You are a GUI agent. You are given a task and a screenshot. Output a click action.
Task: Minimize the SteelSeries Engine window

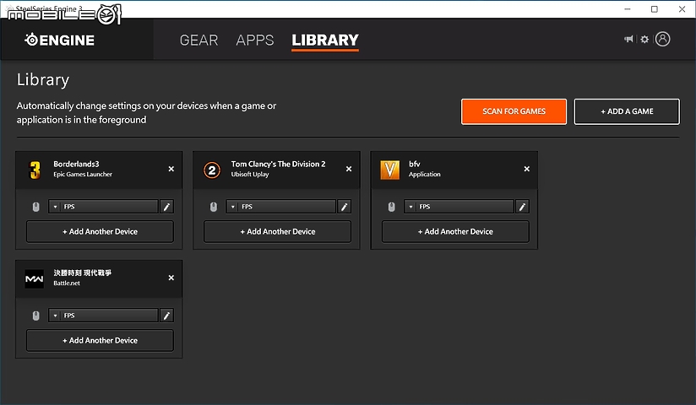pyautogui.click(x=628, y=9)
